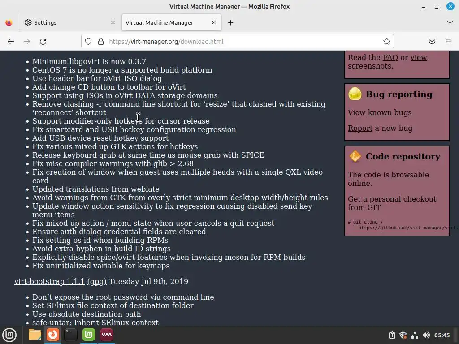
Task: Click 'Fix uninitialized variable for keymaps' item
Action: click(x=101, y=266)
